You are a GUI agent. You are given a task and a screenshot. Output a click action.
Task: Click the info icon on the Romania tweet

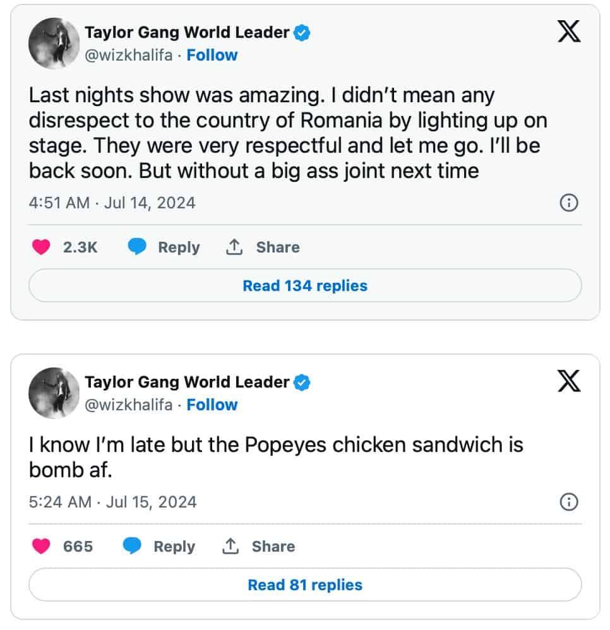[x=569, y=203]
